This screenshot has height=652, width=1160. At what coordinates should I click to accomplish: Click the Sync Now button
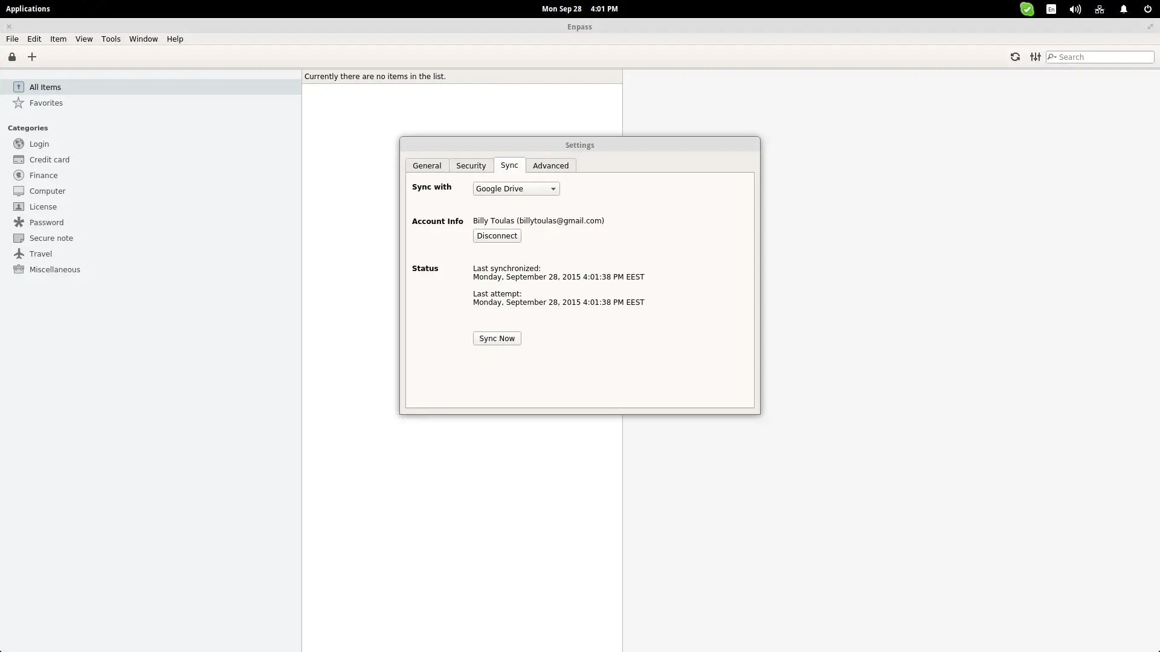click(497, 339)
